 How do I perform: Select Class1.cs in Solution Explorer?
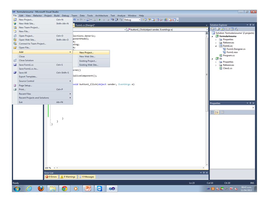tap(228, 68)
